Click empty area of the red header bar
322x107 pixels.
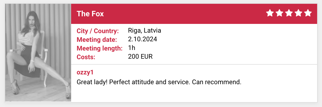tap(185, 14)
